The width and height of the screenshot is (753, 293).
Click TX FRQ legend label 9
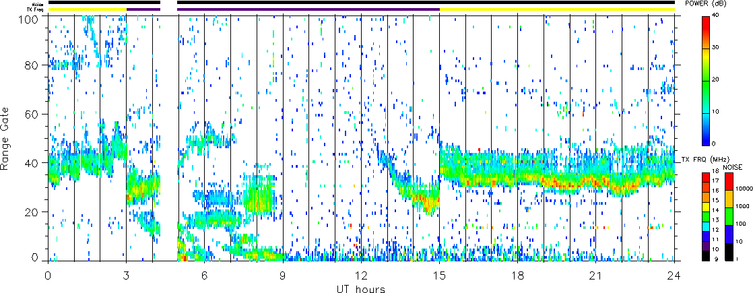pyautogui.click(x=717, y=260)
